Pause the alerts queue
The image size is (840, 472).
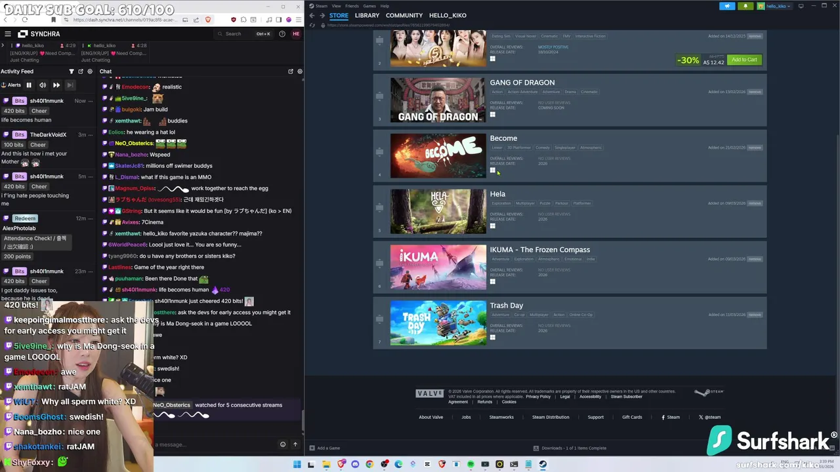click(29, 85)
